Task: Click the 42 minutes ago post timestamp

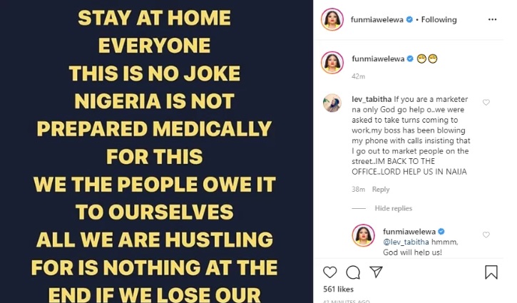Action: pyautogui.click(x=349, y=300)
